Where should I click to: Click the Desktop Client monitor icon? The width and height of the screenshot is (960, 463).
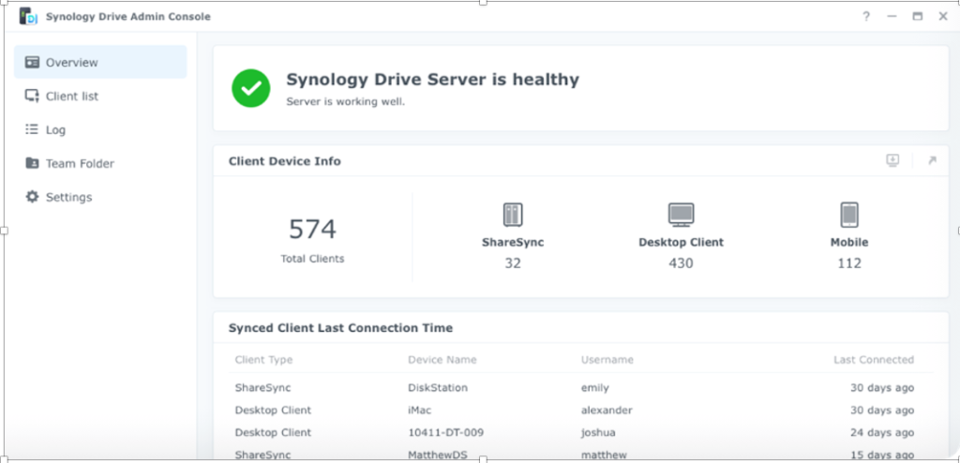point(681,215)
